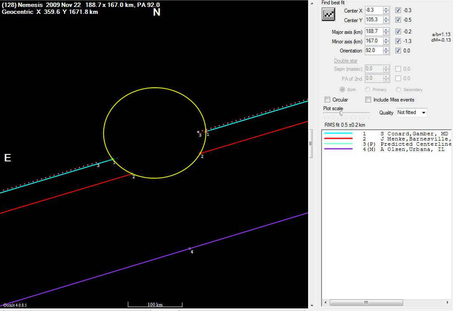This screenshot has height=311, width=453.
Task: Click the yellow fitted ellipse outline
Action: (155, 88)
